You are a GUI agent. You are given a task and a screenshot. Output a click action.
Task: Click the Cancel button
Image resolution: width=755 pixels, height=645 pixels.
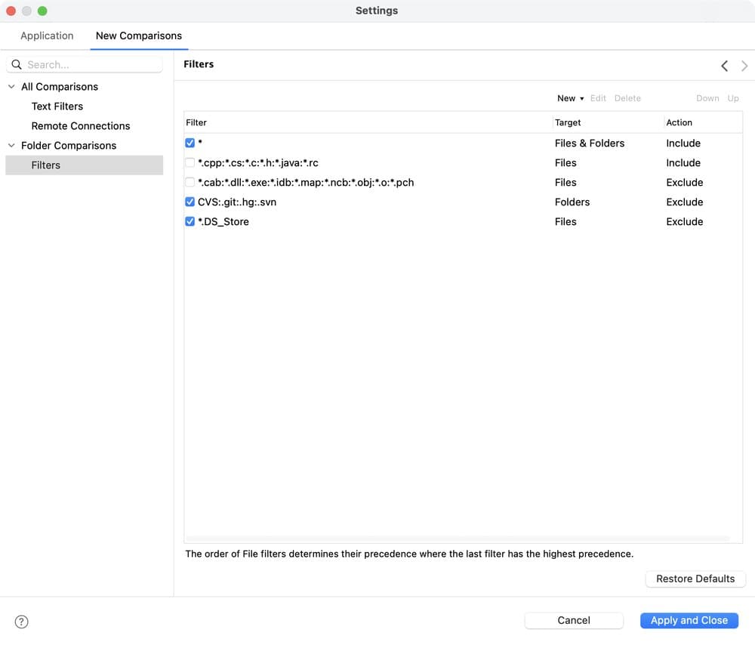(x=574, y=620)
